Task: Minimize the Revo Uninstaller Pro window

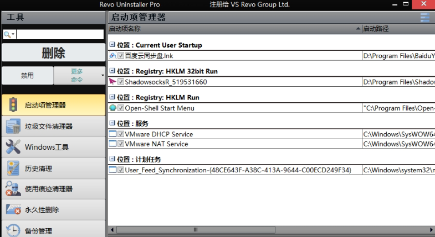Action: pos(395,4)
